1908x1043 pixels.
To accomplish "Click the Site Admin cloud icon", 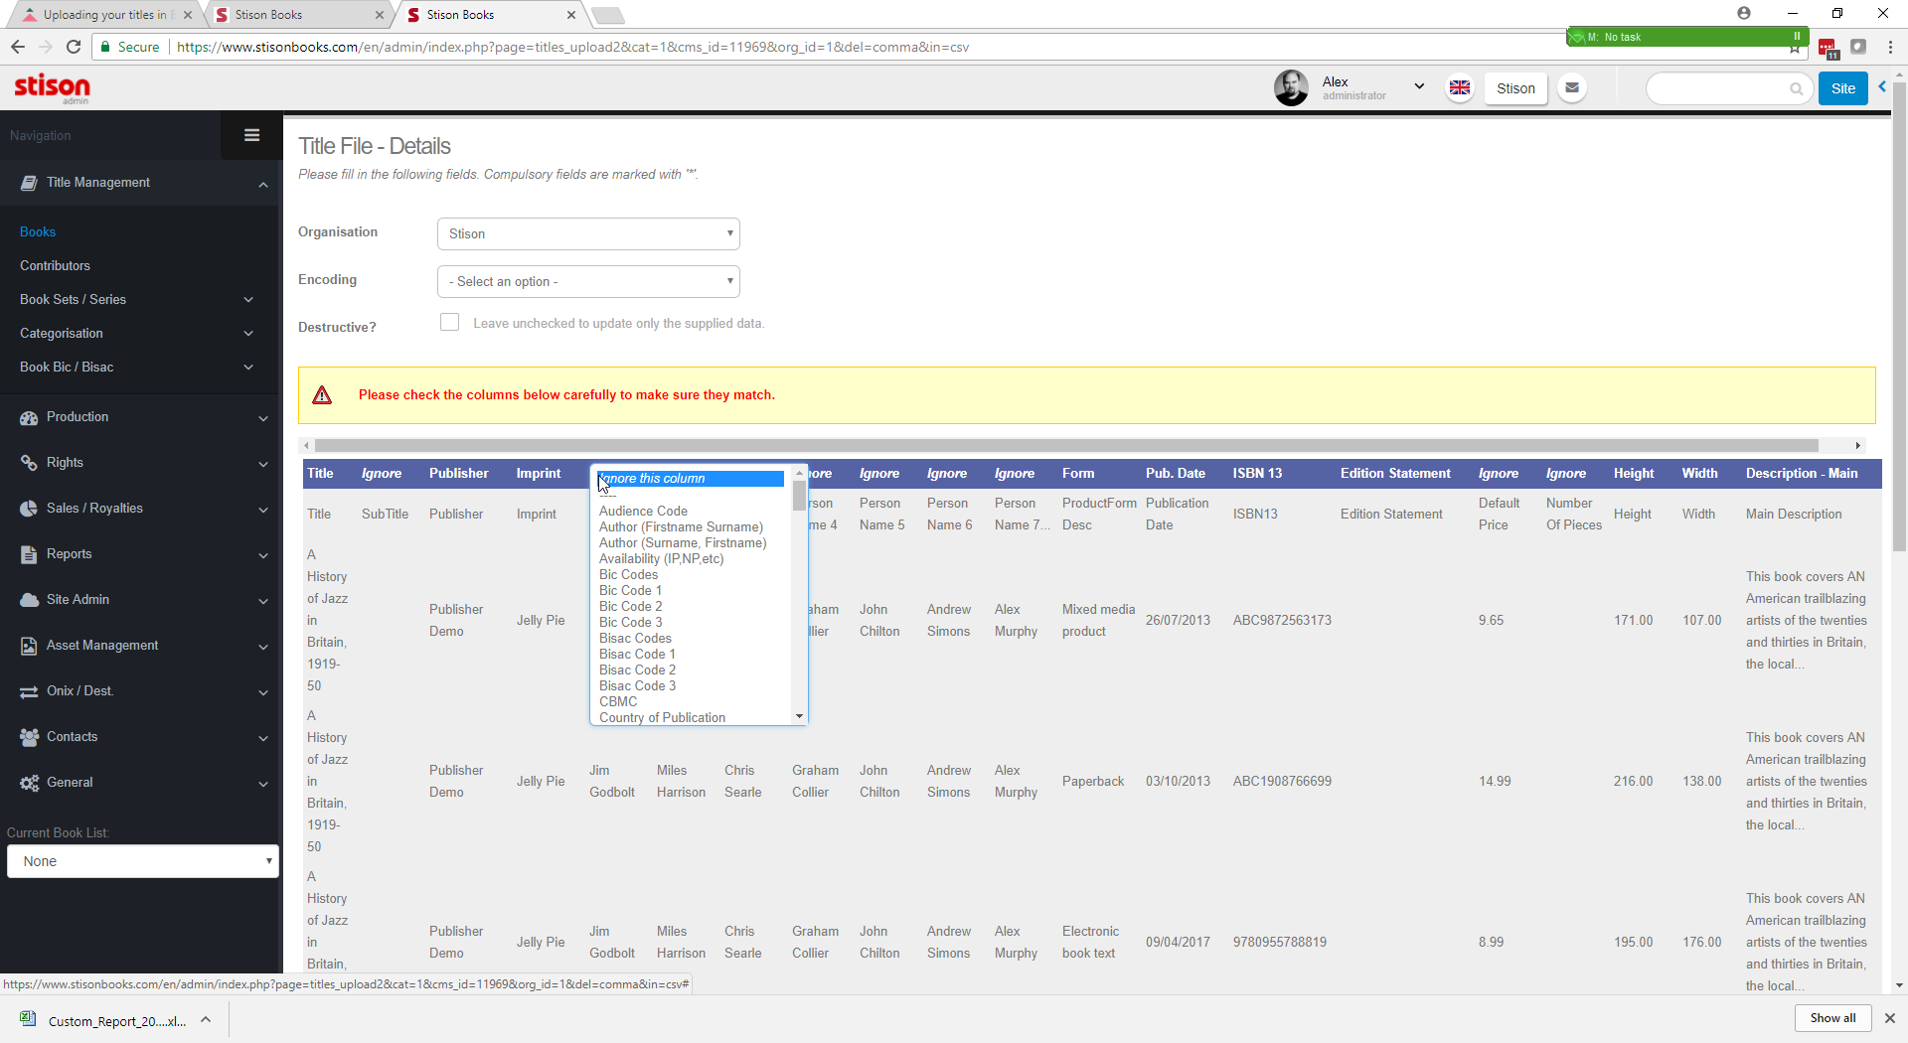I will point(29,600).
